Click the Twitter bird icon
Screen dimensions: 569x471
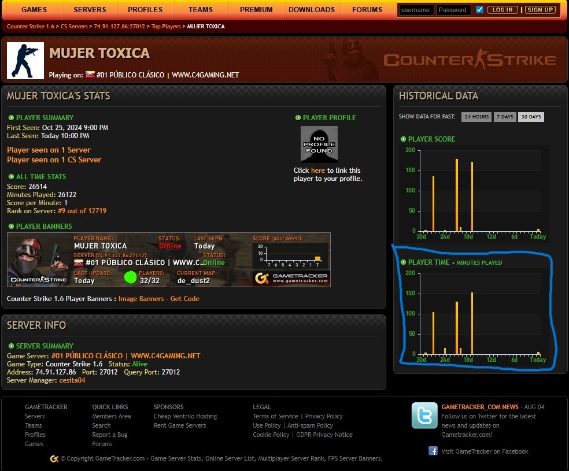click(424, 416)
